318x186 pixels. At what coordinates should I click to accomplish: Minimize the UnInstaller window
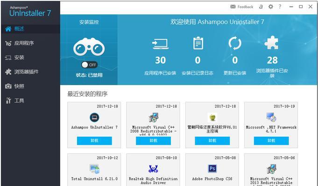pos(291,7)
